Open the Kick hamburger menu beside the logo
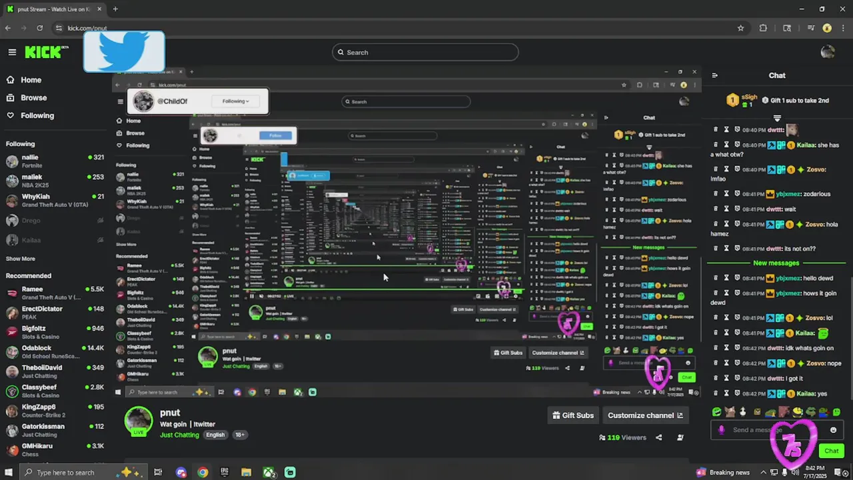This screenshot has width=853, height=480. [x=12, y=52]
